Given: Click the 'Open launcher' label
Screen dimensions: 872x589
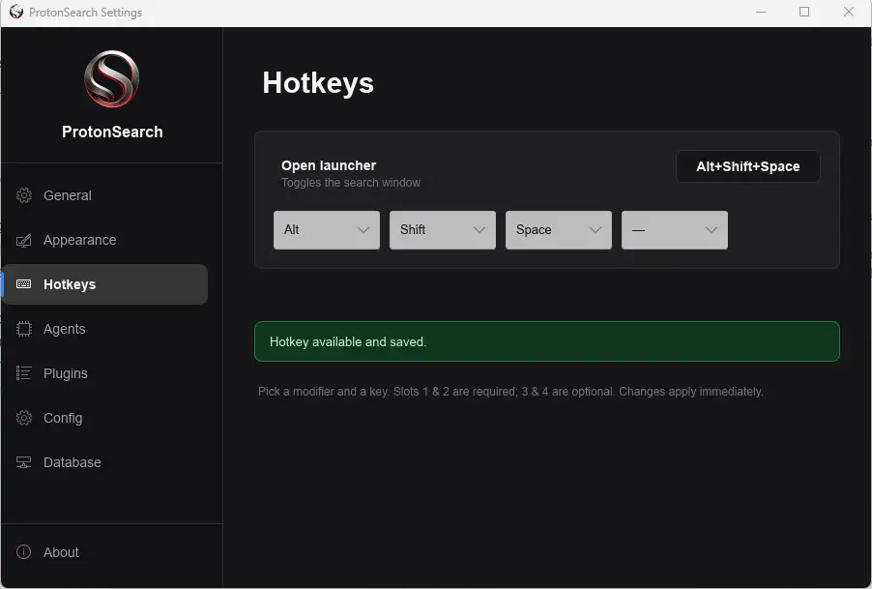Looking at the screenshot, I should pyautogui.click(x=329, y=165).
